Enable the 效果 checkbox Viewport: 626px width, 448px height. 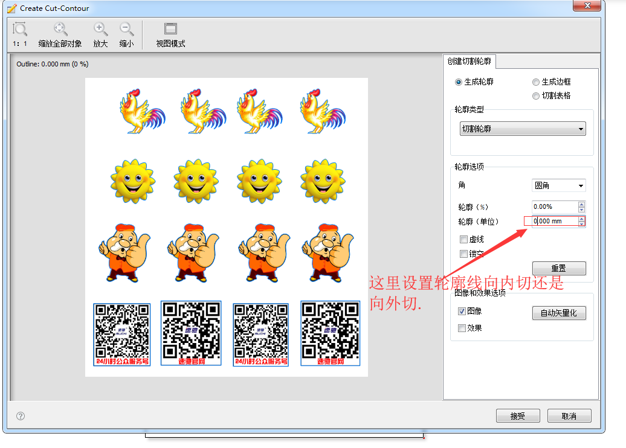(462, 328)
